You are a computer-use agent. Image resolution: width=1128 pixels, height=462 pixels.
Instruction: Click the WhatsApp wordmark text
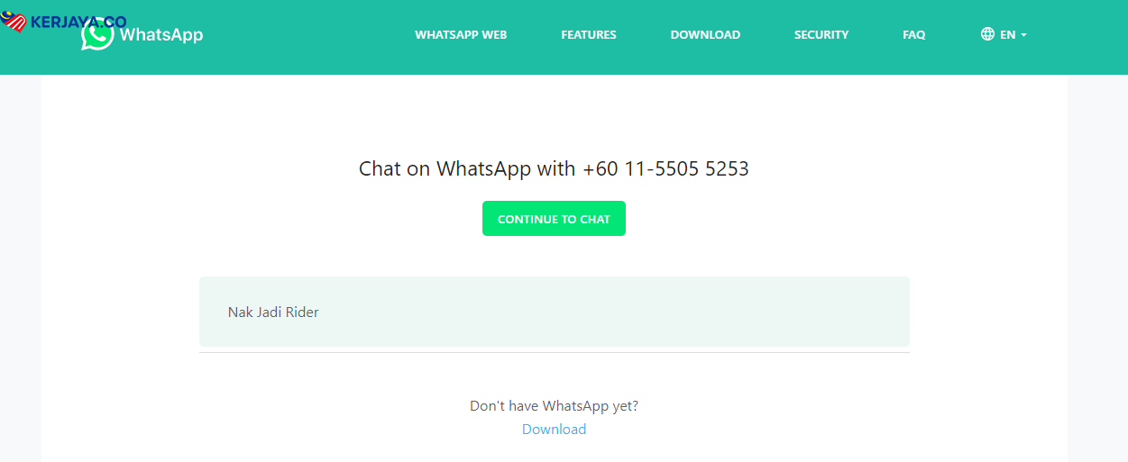click(x=161, y=35)
